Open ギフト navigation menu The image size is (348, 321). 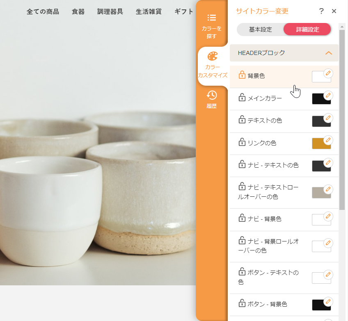tap(184, 11)
